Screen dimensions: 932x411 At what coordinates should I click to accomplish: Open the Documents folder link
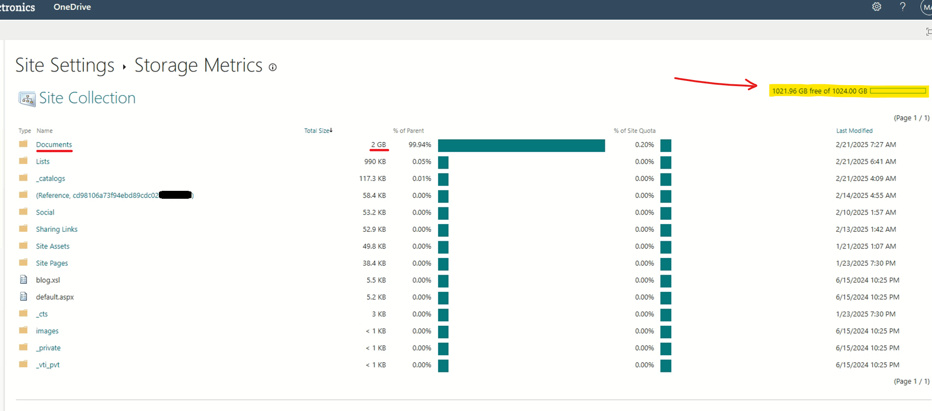pyautogui.click(x=54, y=145)
